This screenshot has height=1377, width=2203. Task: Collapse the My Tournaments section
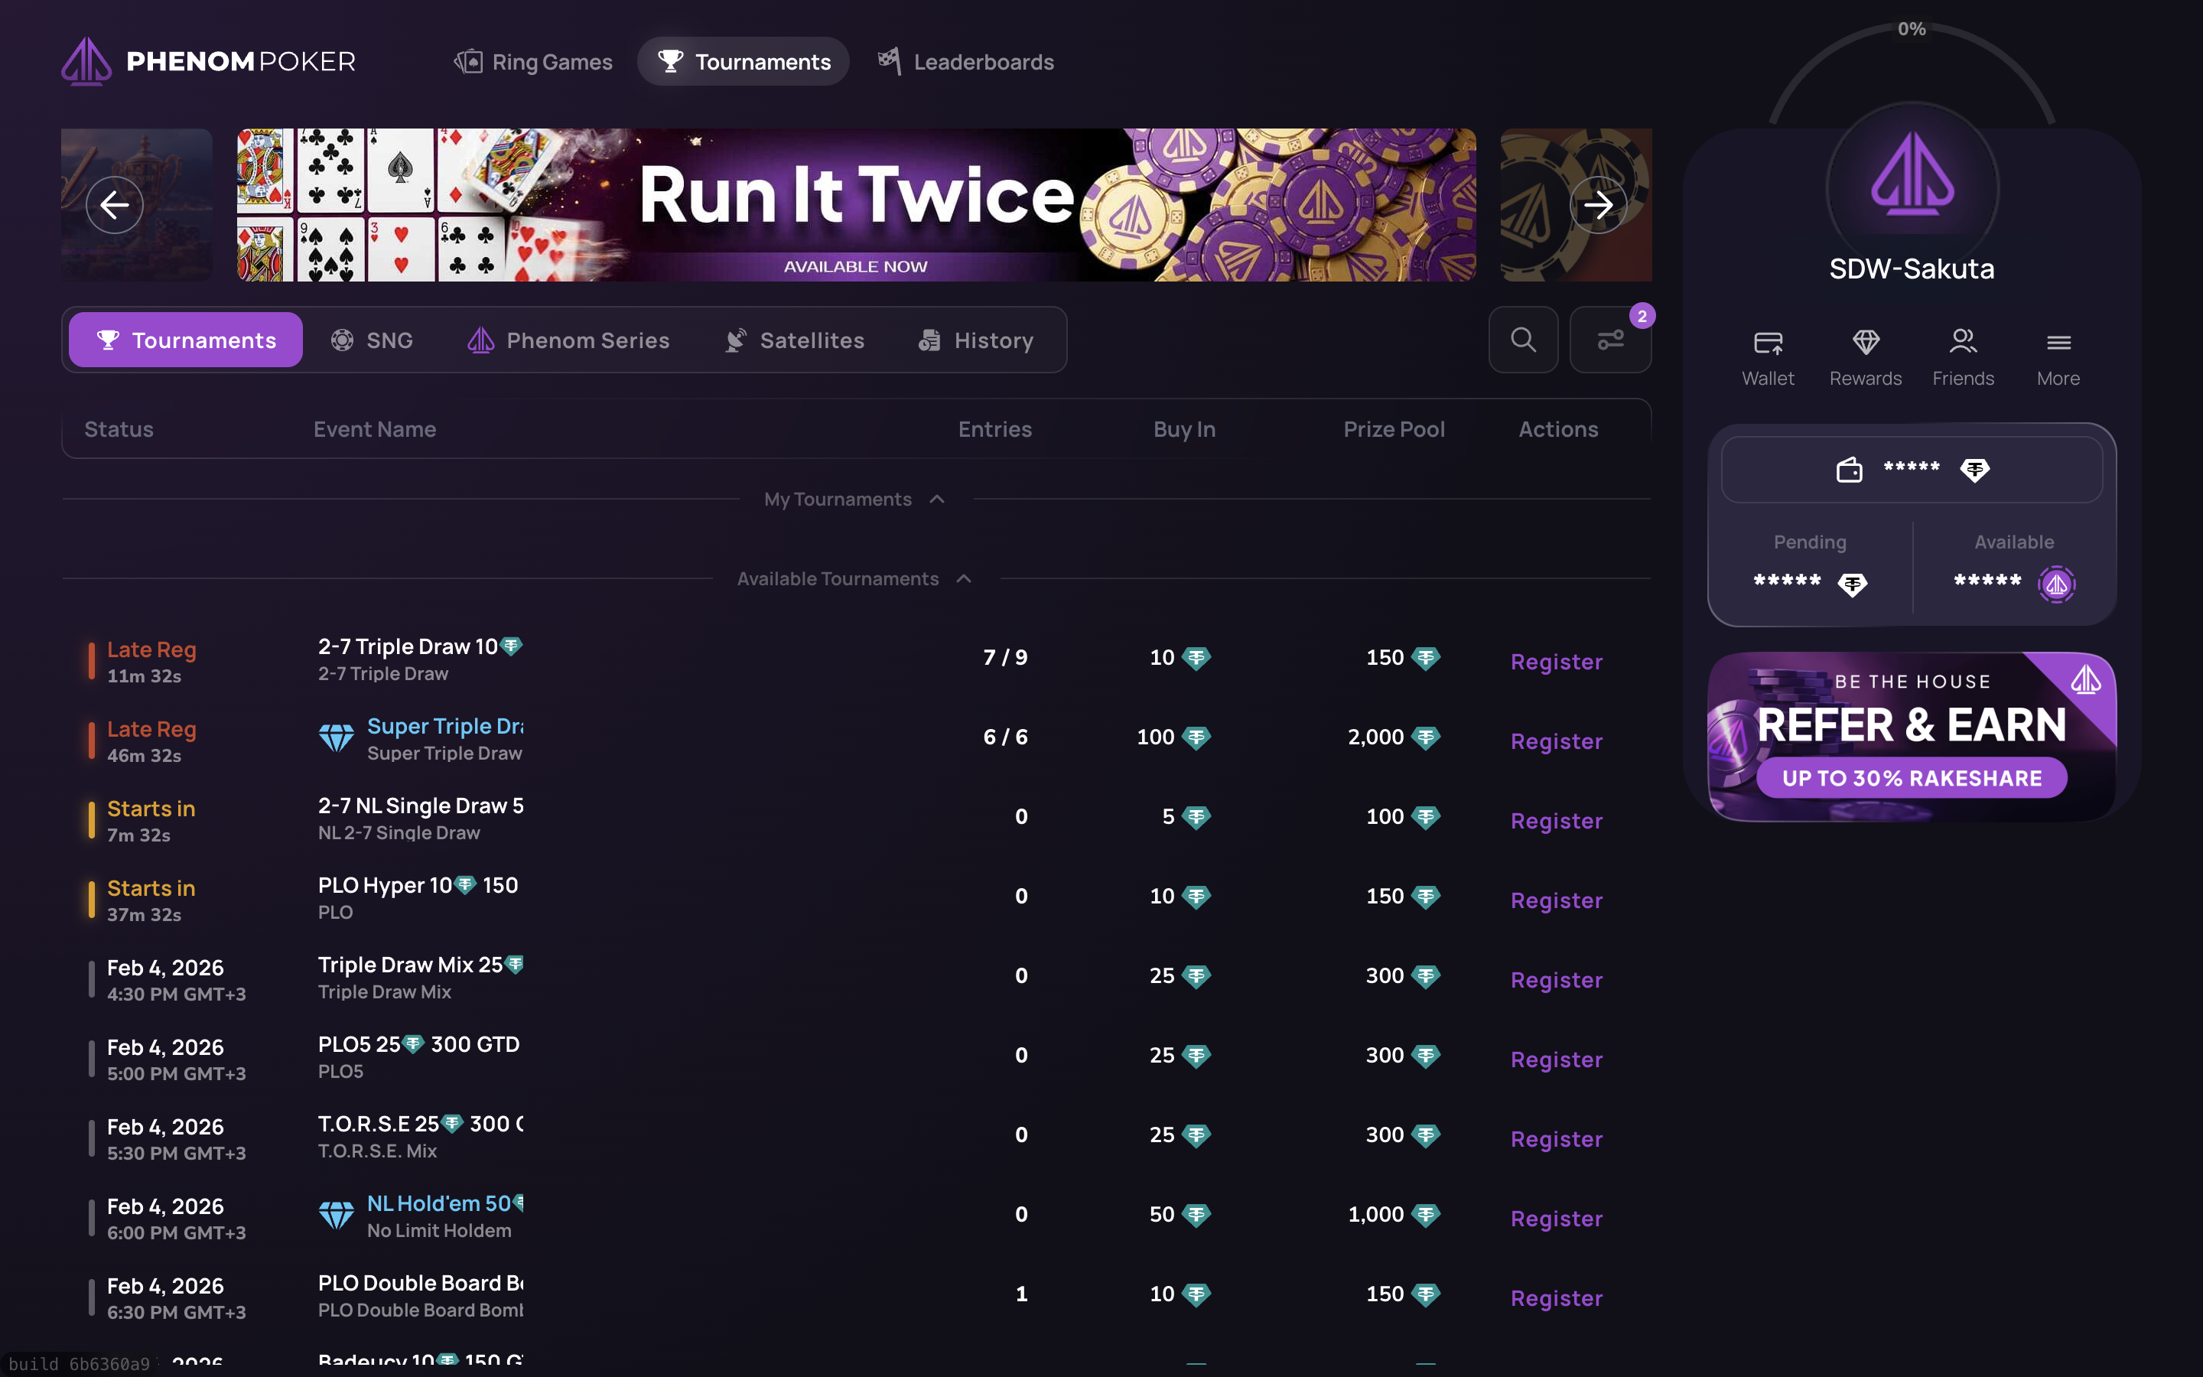pos(937,499)
